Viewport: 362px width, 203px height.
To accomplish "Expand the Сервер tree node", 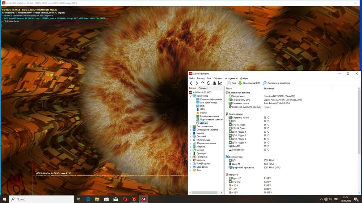I will (x=190, y=133).
